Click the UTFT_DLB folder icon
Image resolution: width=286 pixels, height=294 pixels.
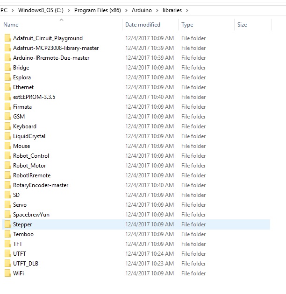coord(7,264)
